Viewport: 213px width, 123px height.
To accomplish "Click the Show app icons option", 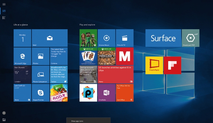I will click(88, 121).
